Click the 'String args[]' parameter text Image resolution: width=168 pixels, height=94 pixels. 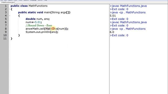pos(61,12)
